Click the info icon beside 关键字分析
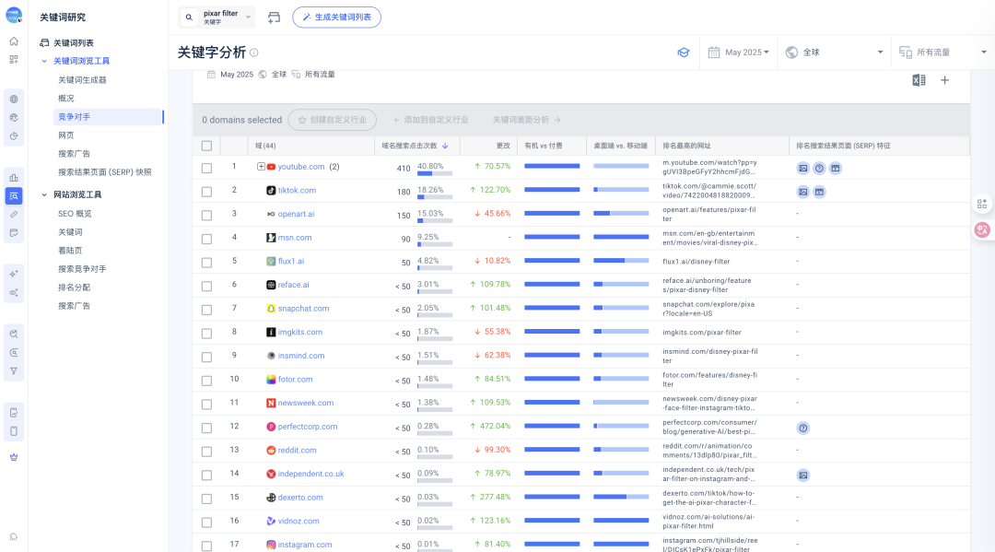Image resolution: width=995 pixels, height=552 pixels. coord(254,53)
